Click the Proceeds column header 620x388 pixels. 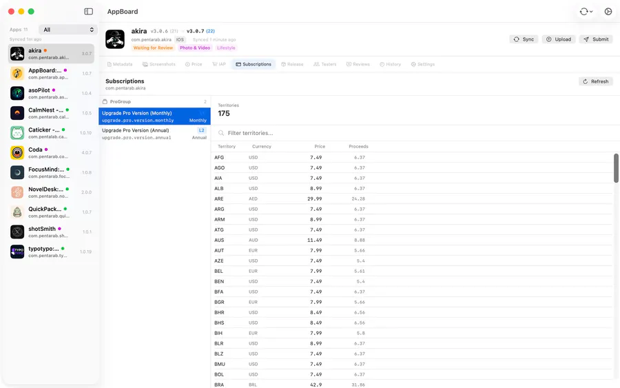tap(359, 146)
